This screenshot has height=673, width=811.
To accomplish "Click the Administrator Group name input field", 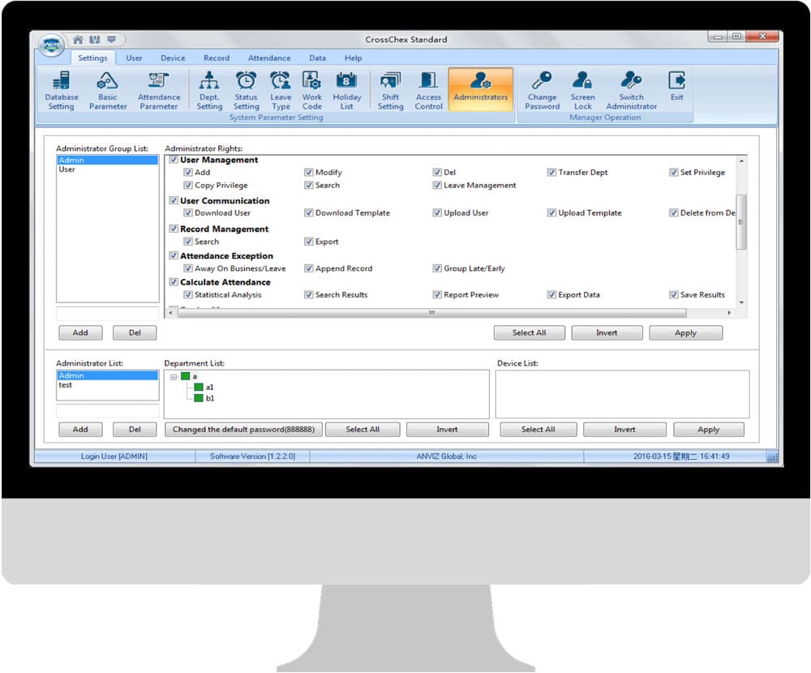I will 108,313.
